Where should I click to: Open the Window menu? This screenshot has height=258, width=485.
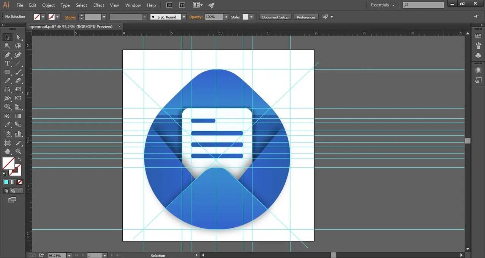coord(133,5)
